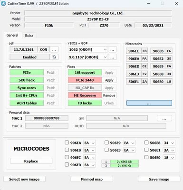Open the blue Microcodes ellipsis button
The image size is (183, 190).
click(x=149, y=103)
